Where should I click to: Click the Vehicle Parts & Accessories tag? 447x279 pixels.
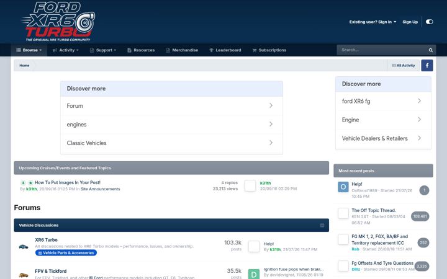66,253
